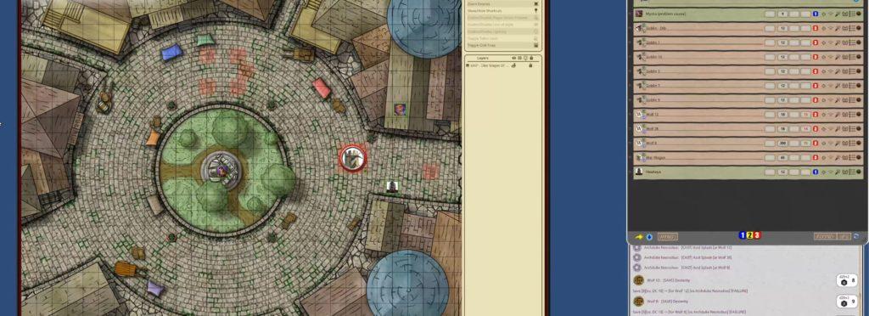Filter by yellow faction badge 2
The width and height of the screenshot is (869, 316).
(x=750, y=235)
